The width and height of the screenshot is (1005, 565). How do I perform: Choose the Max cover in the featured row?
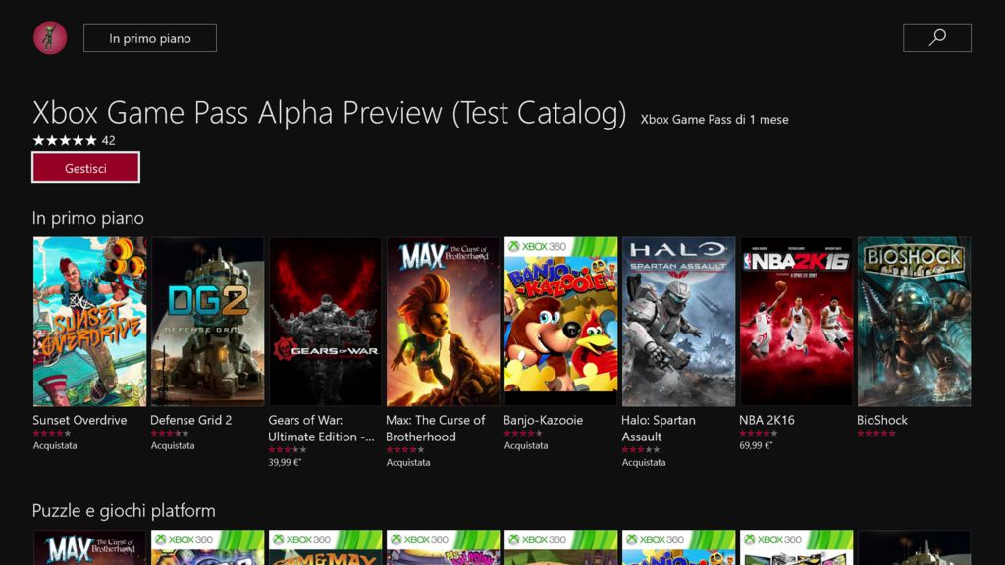(443, 321)
